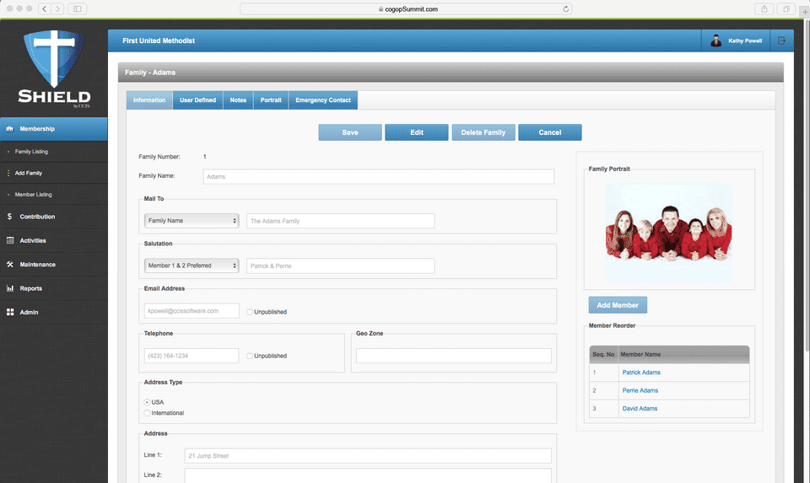Click the Add Member button
810x483 pixels.
pos(618,305)
